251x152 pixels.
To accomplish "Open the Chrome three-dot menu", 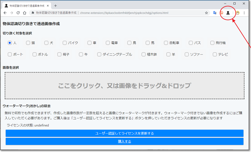I will click(x=244, y=13).
